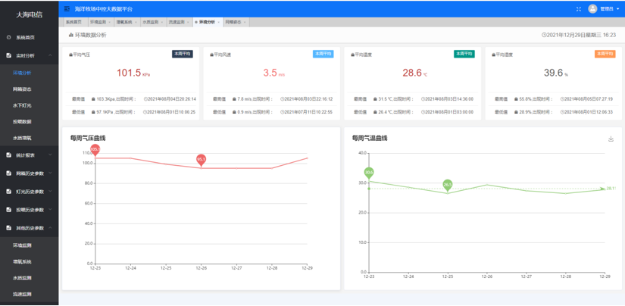Select 投喂数据 in the sidebar
Image resolution: width=625 pixels, height=306 pixels.
[x=23, y=121]
